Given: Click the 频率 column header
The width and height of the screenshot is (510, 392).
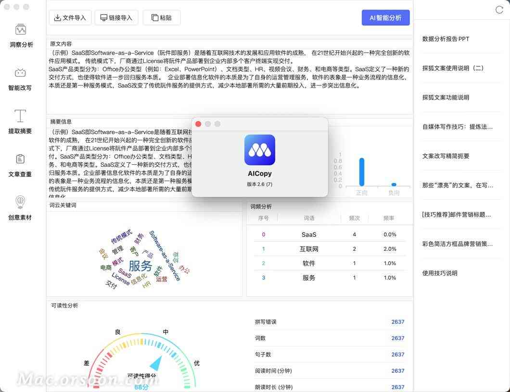Looking at the screenshot, I should click(389, 218).
